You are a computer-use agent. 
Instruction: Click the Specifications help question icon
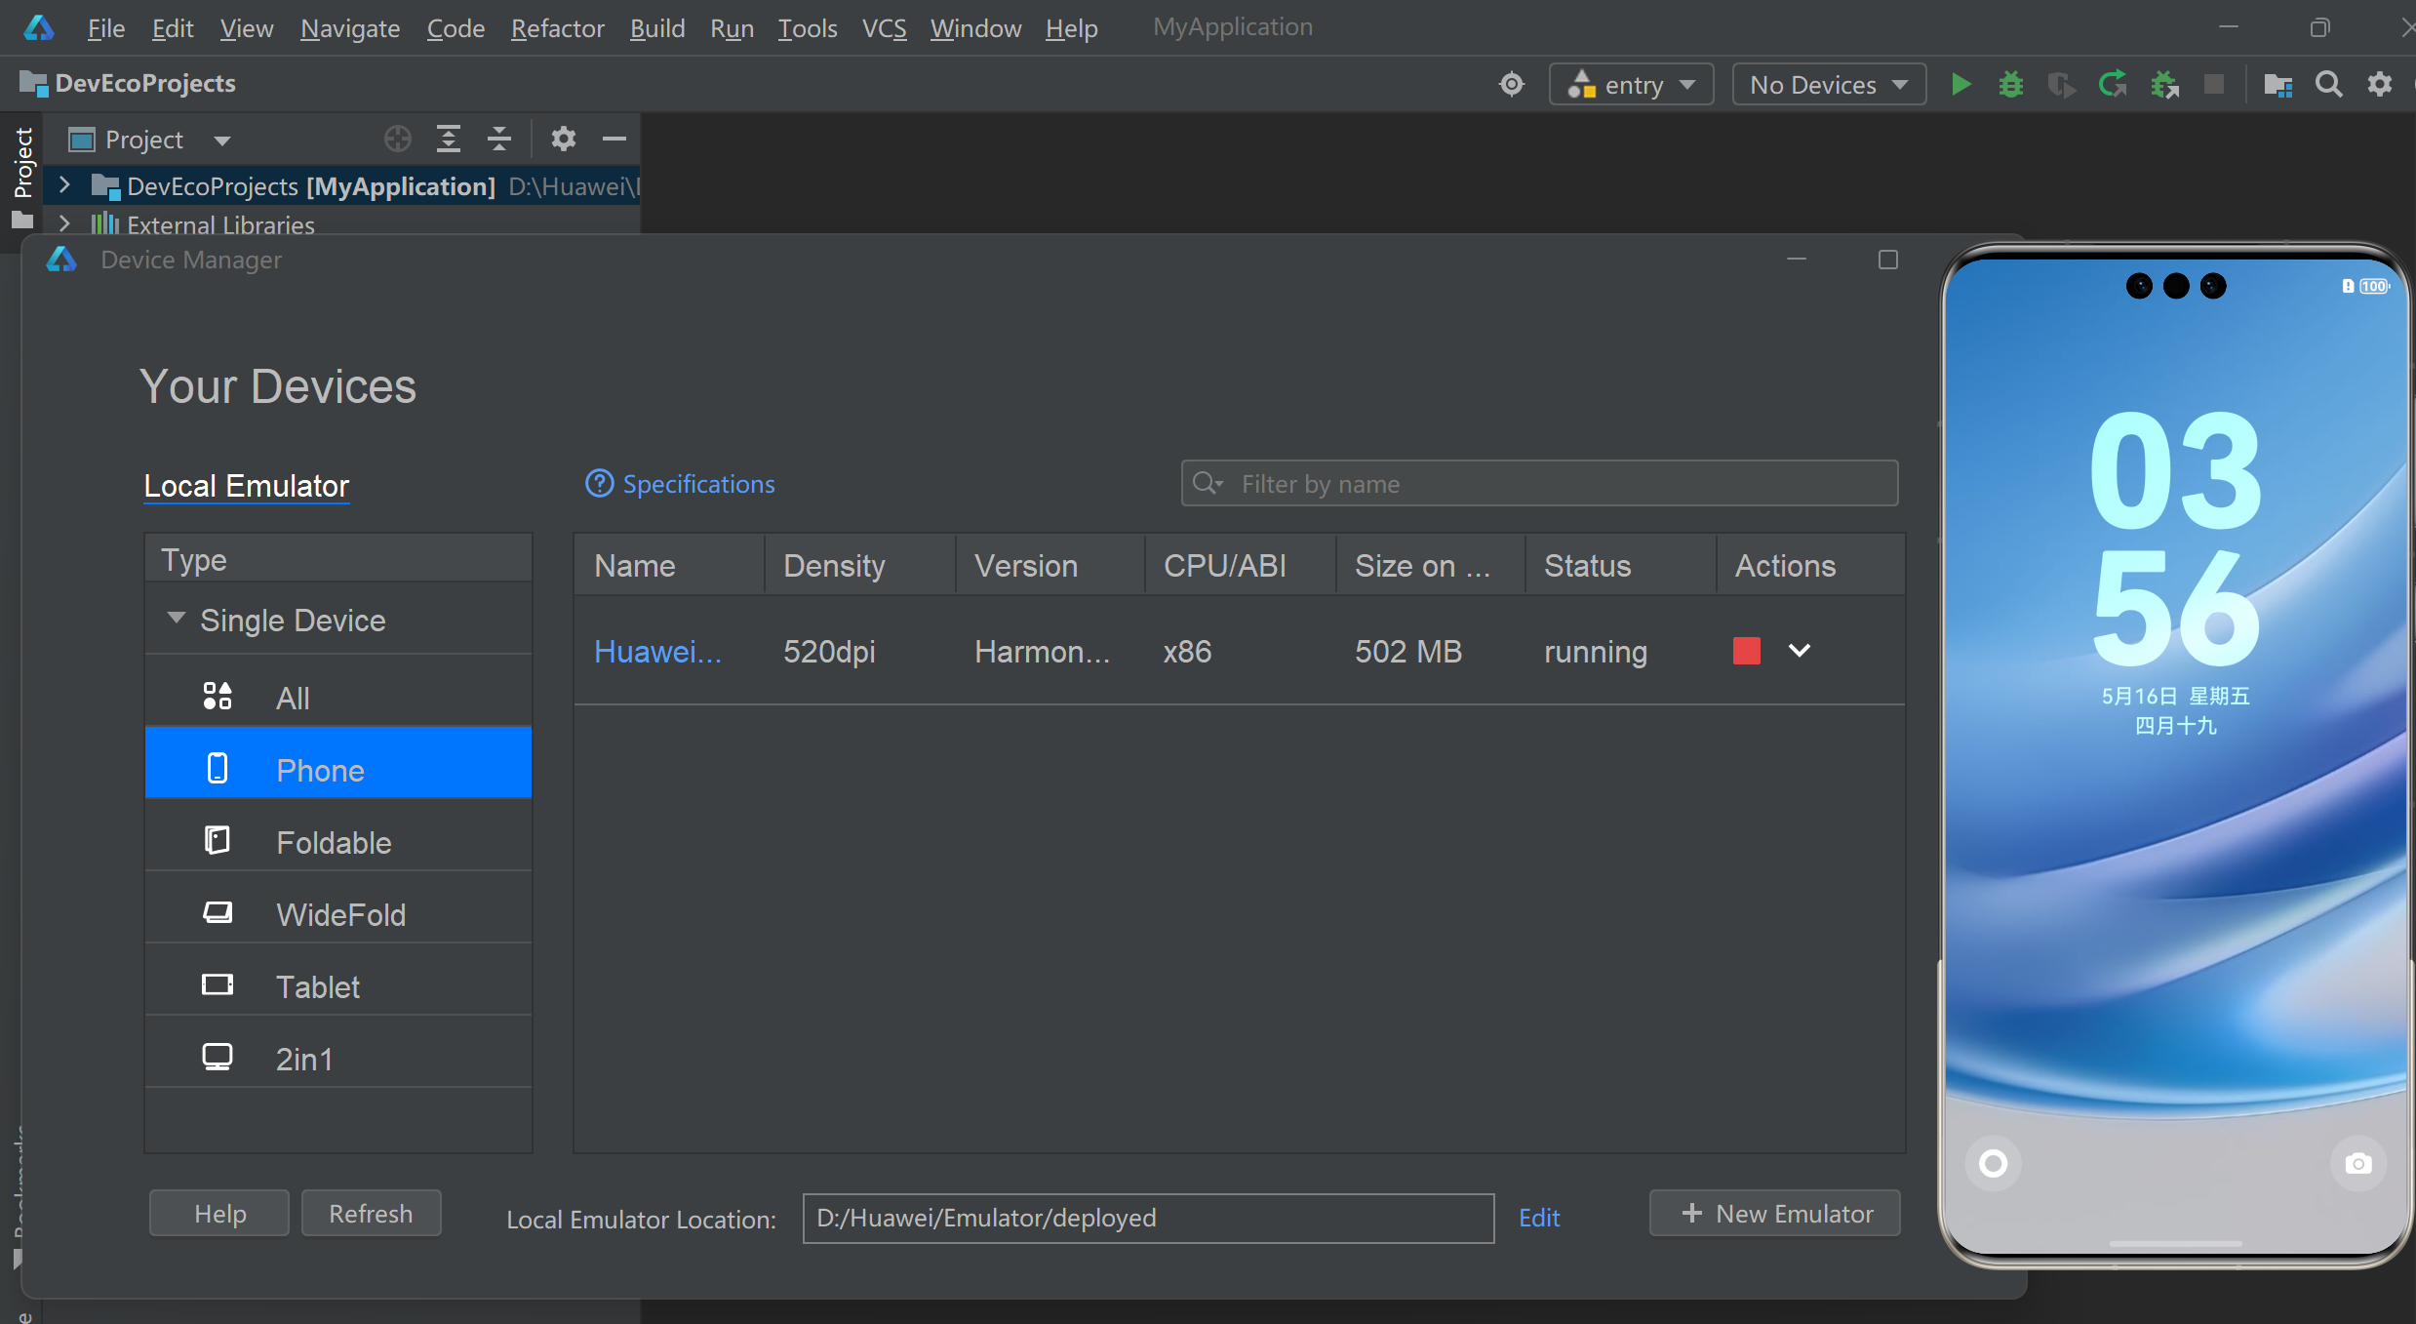tap(599, 484)
